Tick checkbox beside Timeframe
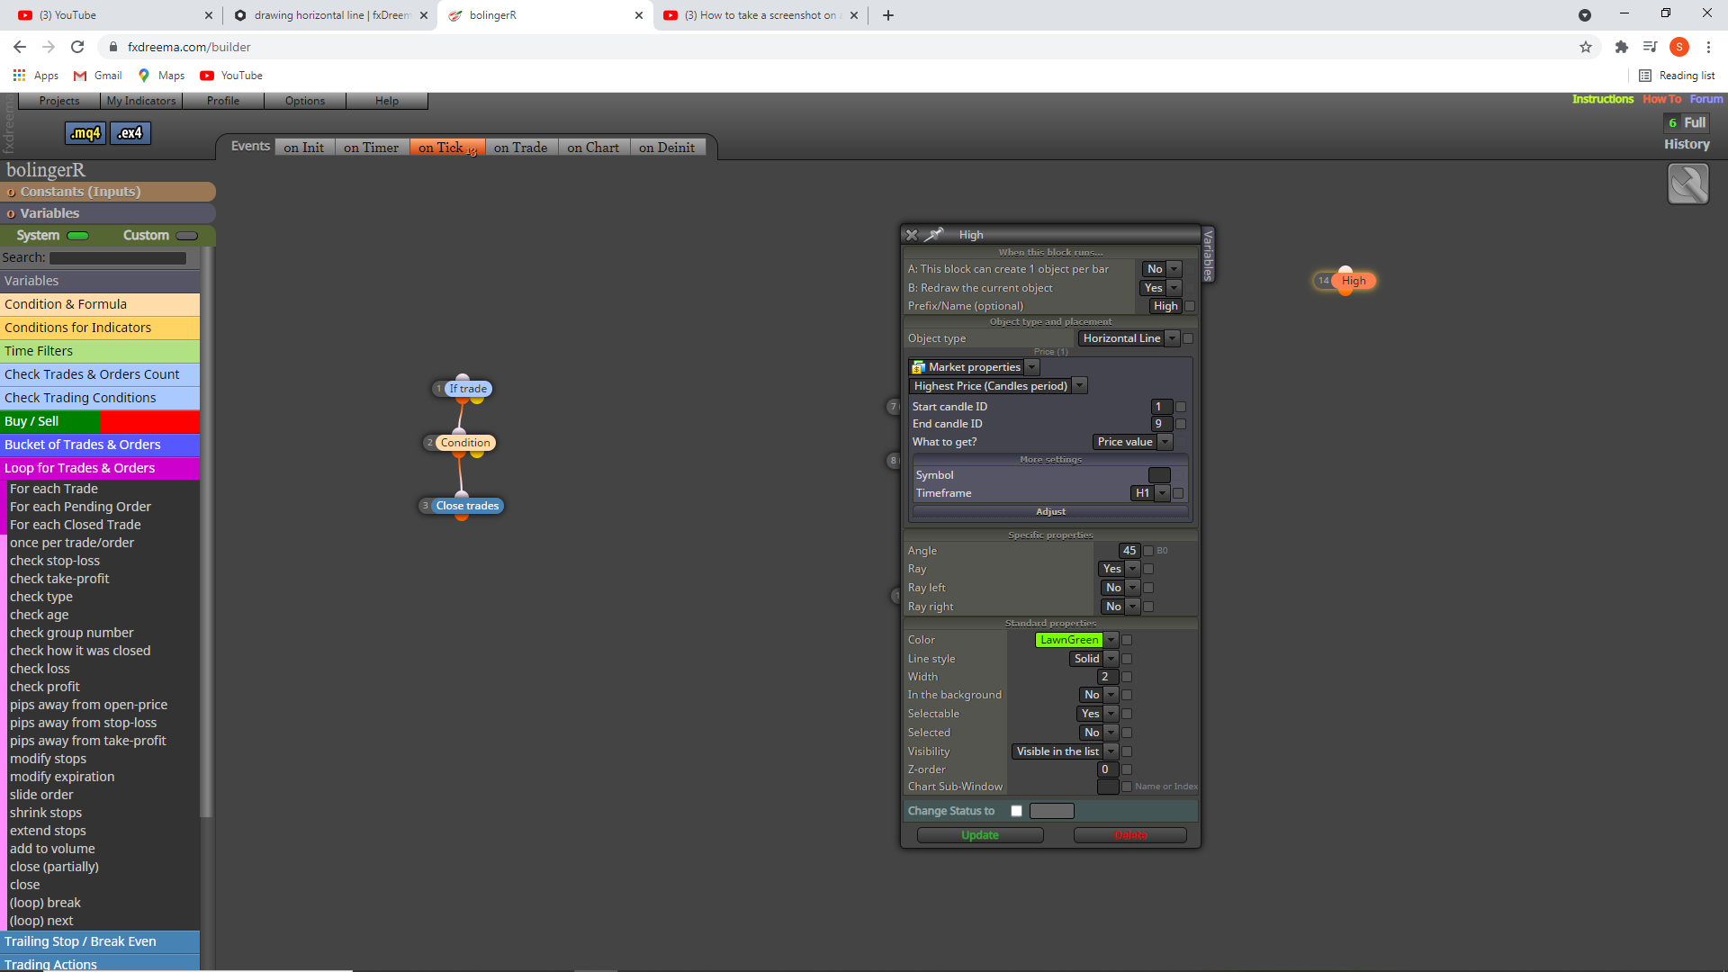Image resolution: width=1728 pixels, height=972 pixels. [x=1178, y=493]
